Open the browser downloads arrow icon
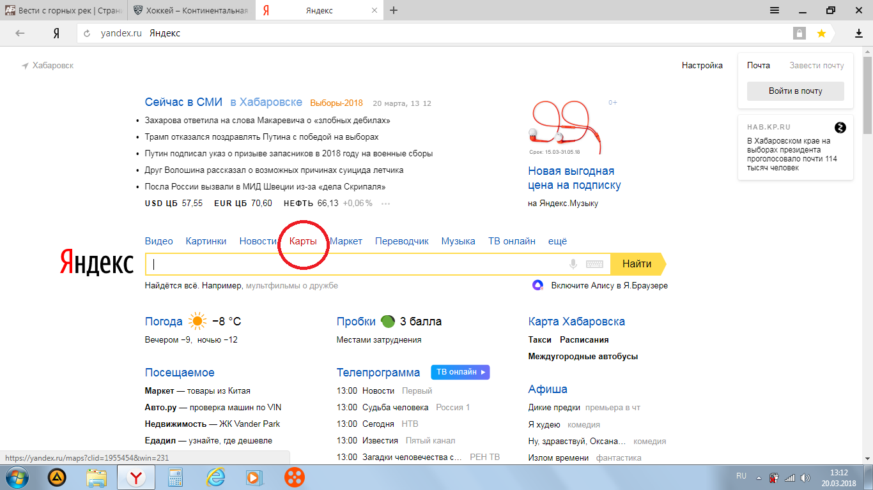Image resolution: width=873 pixels, height=490 pixels. coord(859,33)
